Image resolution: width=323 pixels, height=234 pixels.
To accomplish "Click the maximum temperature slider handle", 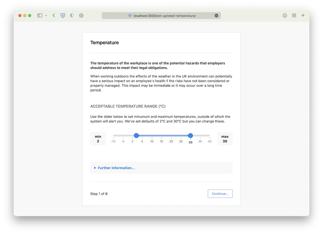I will 190,135.
